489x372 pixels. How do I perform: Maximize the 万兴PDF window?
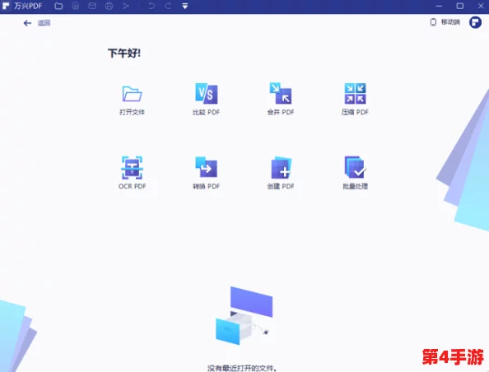click(459, 6)
